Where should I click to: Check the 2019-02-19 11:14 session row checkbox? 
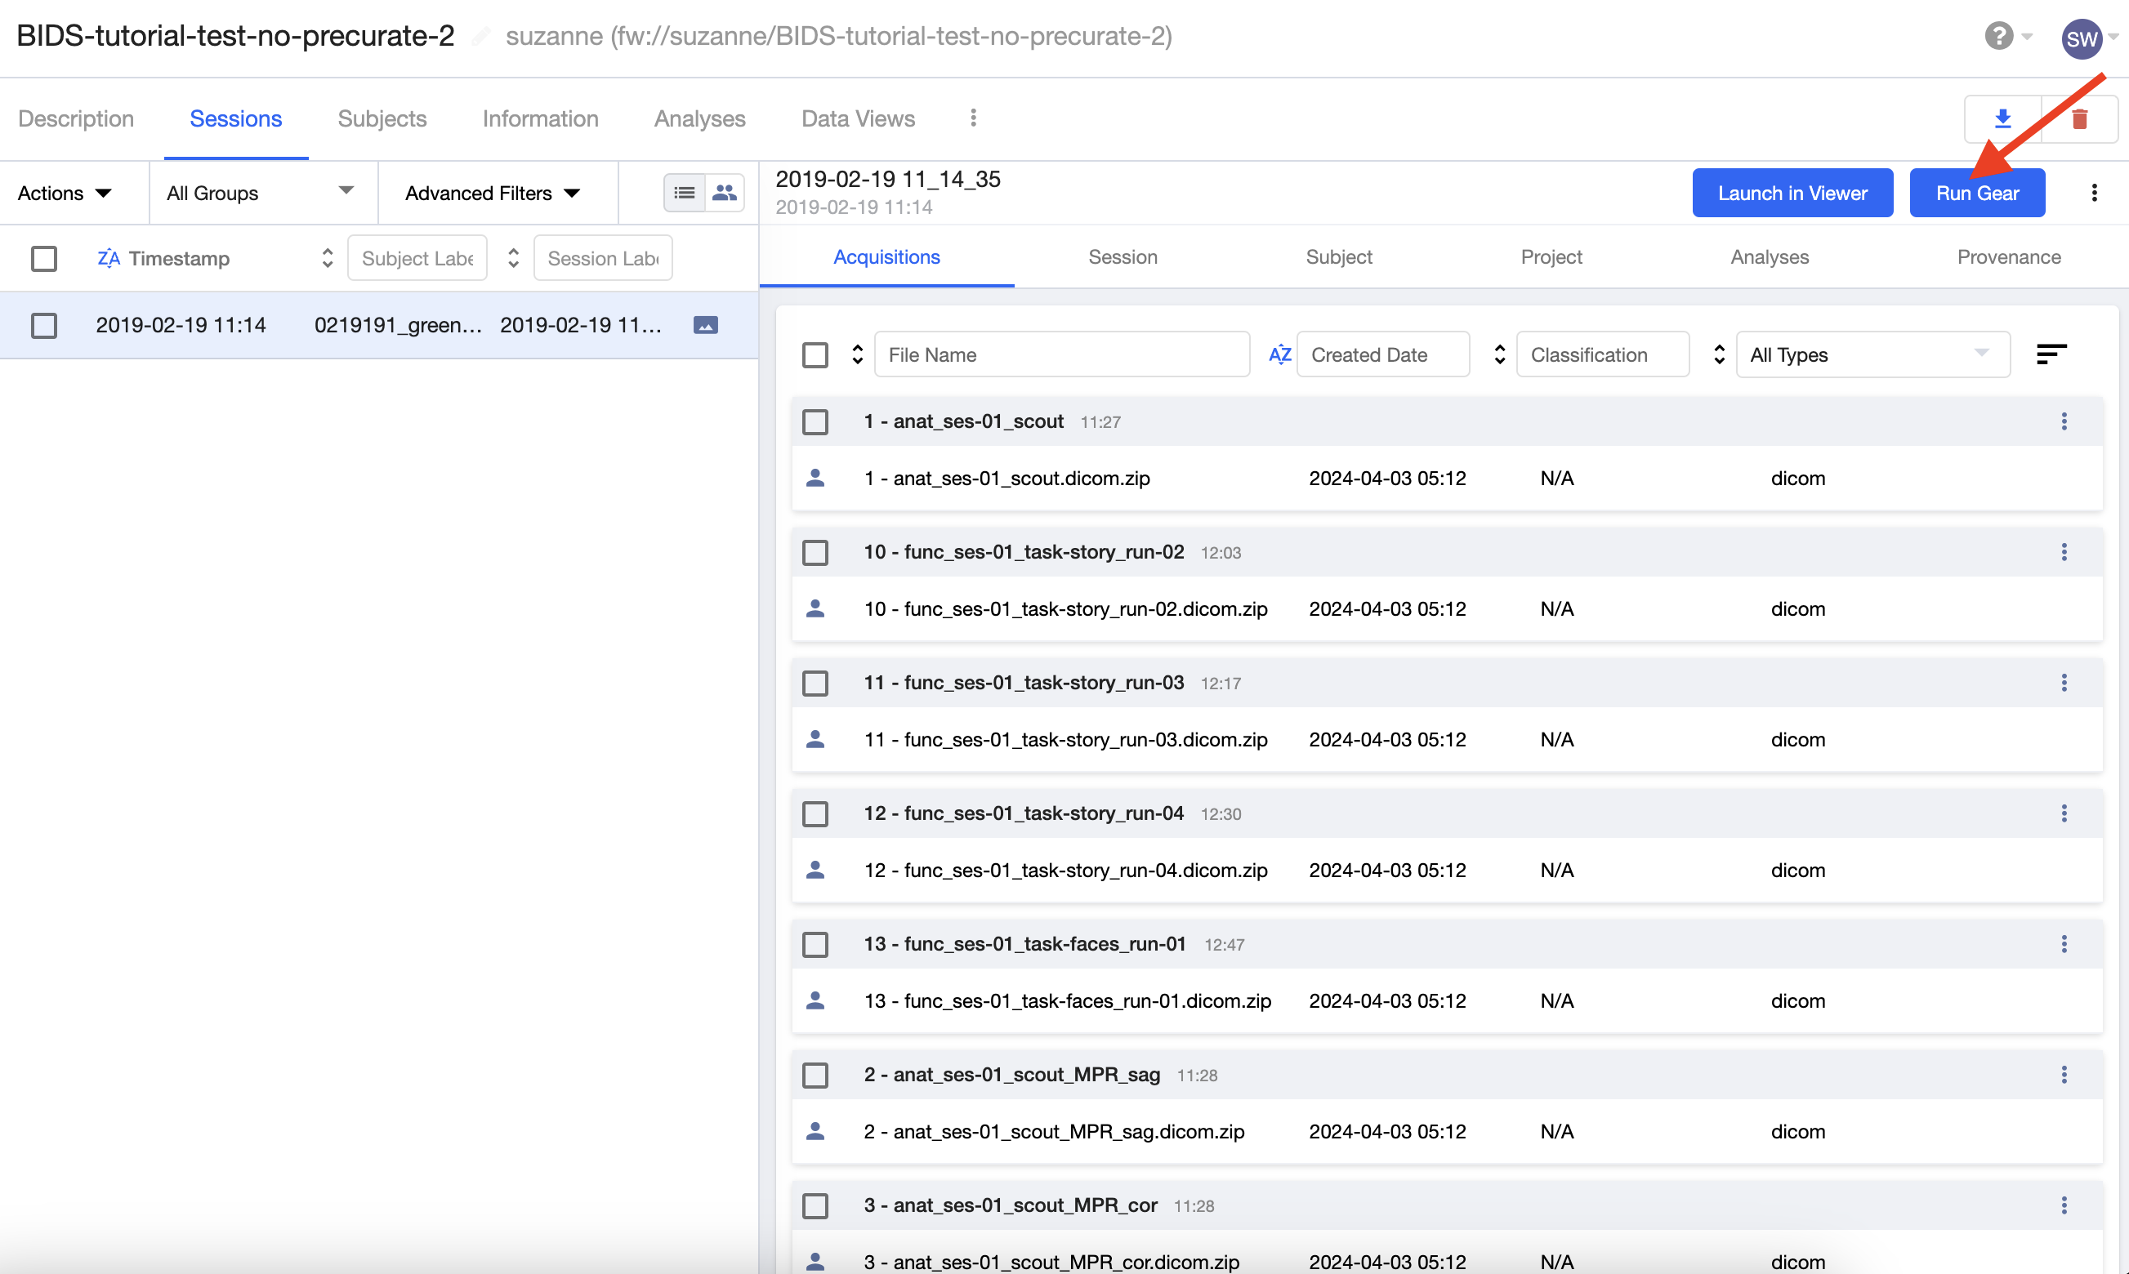[x=44, y=324]
